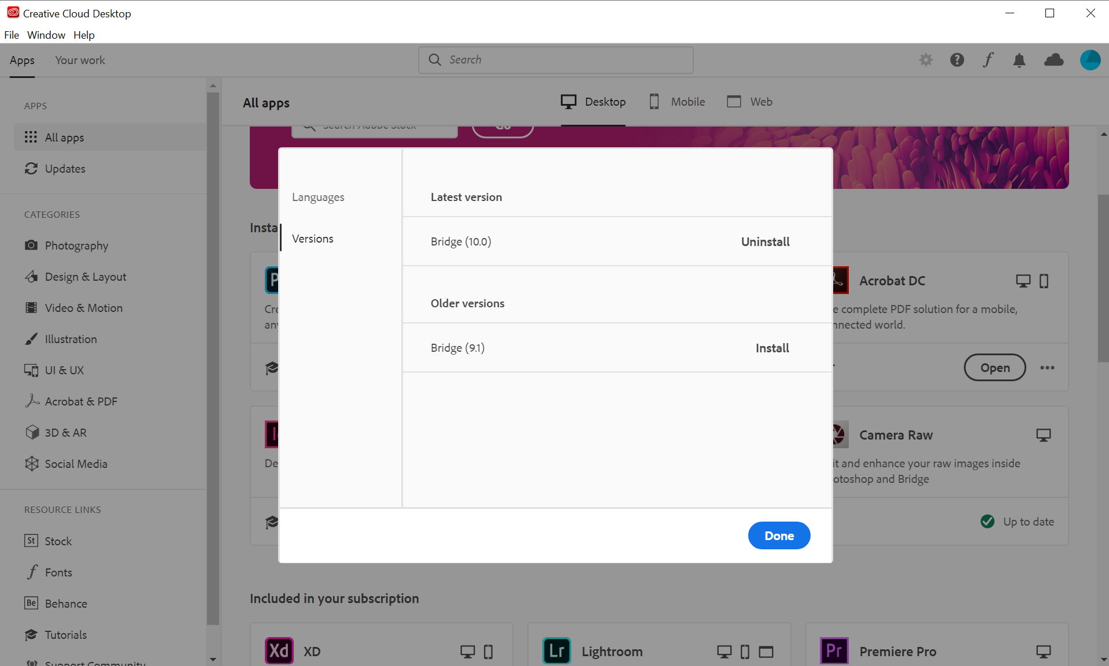The image size is (1109, 666).
Task: Switch to the Mobile tab
Action: point(677,102)
